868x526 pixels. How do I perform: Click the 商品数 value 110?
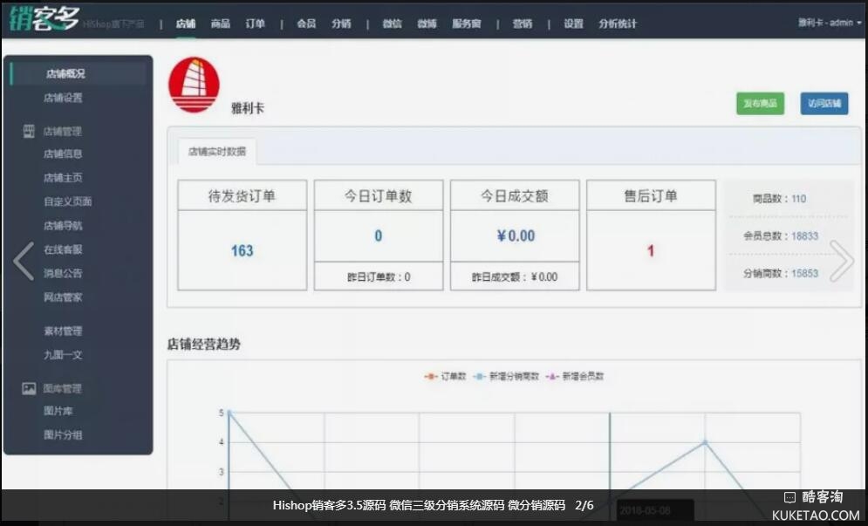[x=799, y=199]
